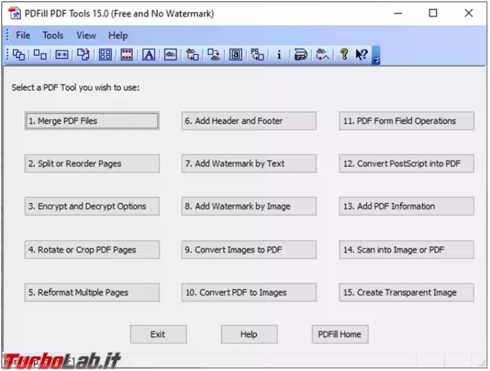Click the Convert Images to PDF toolbar icon
The width and height of the screenshot is (490, 371).
(192, 55)
